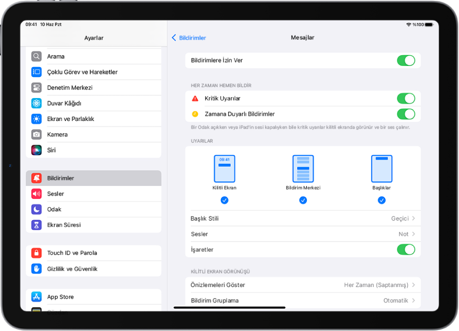The image size is (459, 331).
Task: Open Çoklu Görev ve Hareketler settings
Action: point(93,72)
